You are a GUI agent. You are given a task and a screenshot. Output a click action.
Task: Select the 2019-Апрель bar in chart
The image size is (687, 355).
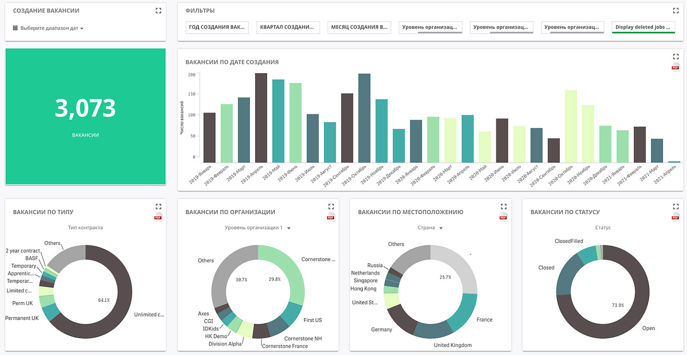pos(261,118)
